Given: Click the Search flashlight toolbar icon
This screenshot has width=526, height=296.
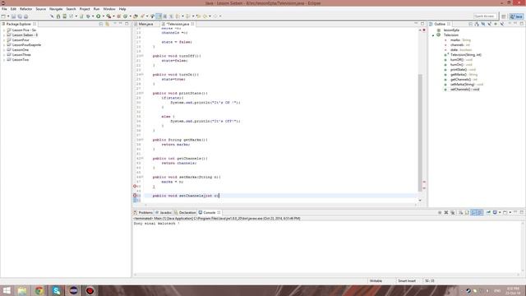Looking at the screenshot, I should [x=142, y=16].
